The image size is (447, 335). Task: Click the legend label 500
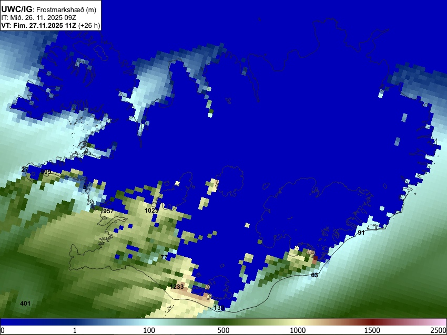pyautogui.click(x=223, y=330)
